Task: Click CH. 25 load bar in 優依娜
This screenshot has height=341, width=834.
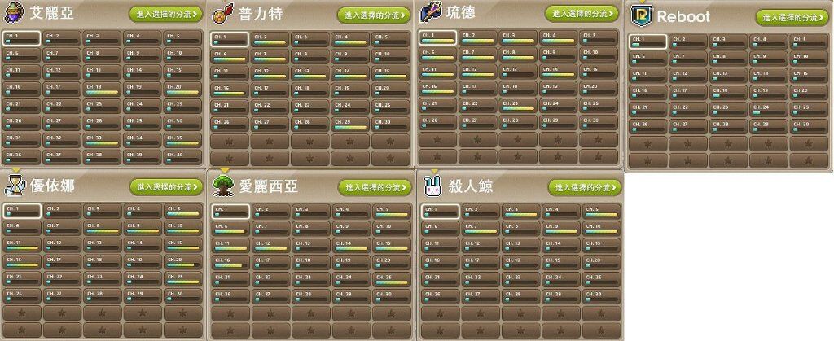Action: [183, 282]
